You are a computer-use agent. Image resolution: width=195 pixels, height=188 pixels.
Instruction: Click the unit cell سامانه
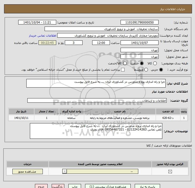coord(71,118)
